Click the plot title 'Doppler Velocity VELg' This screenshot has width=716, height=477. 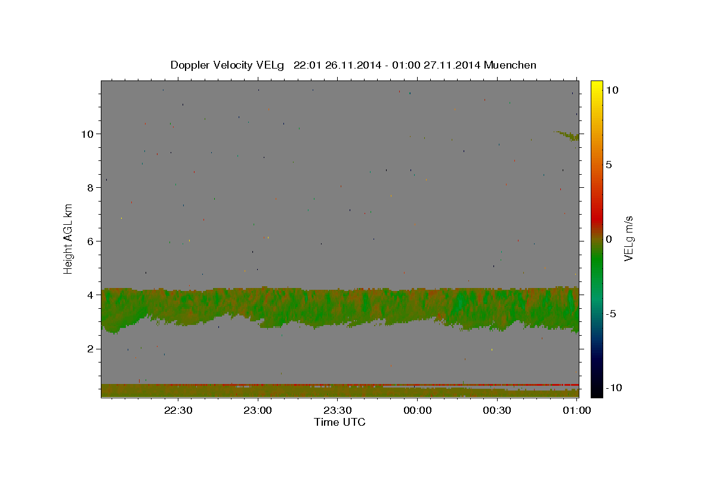click(228, 65)
